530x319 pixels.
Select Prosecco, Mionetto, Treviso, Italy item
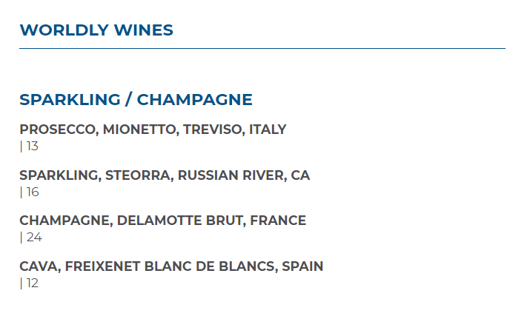pyautogui.click(x=153, y=130)
